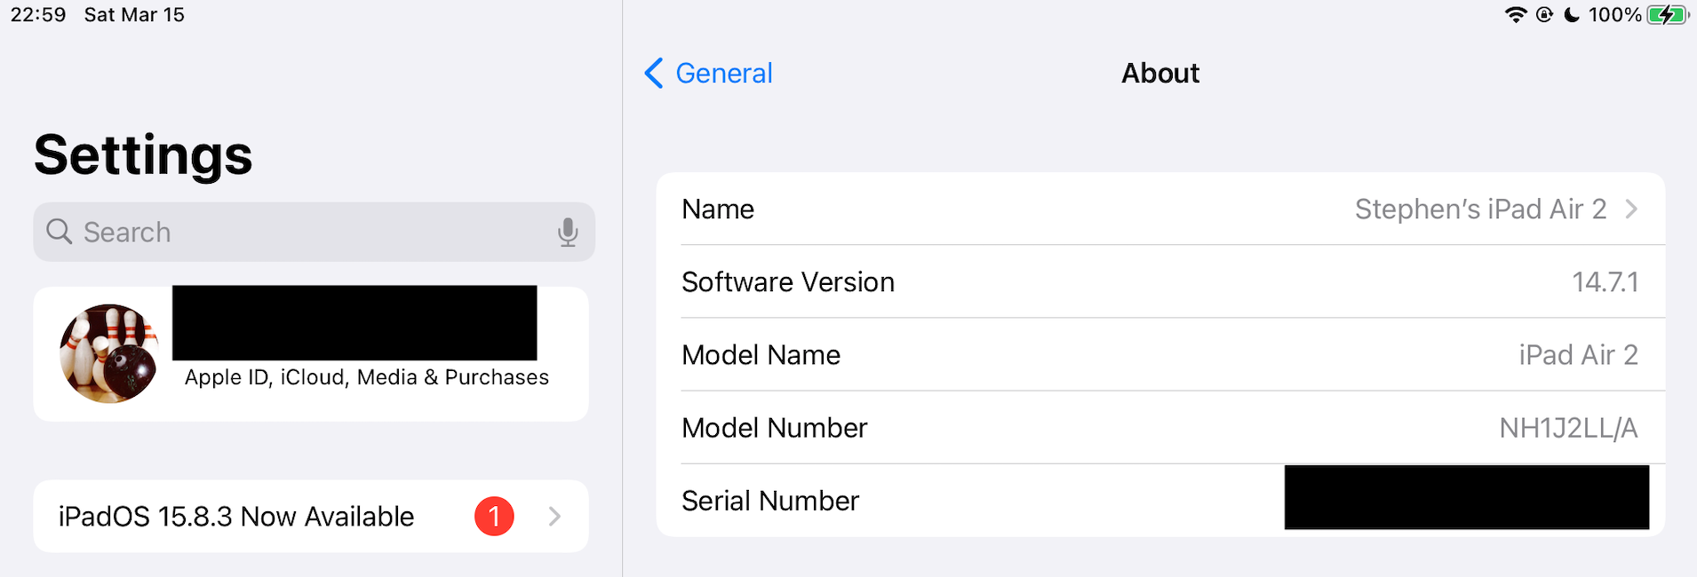Open the iPadOS update row chevron
1697x577 pixels.
point(554,517)
